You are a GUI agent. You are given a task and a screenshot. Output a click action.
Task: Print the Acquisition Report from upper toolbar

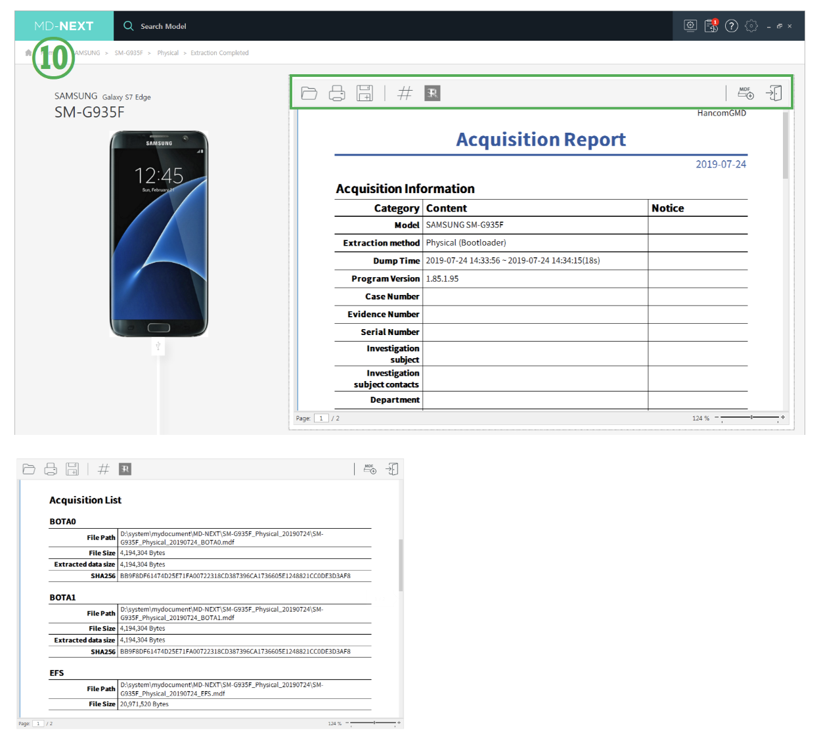point(337,93)
